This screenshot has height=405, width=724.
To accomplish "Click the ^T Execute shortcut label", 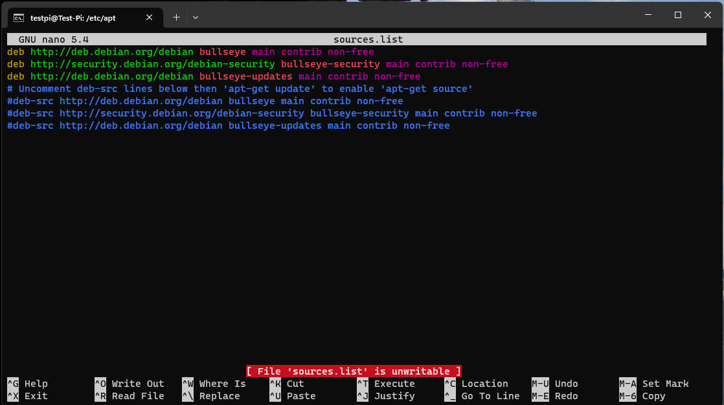I will point(386,384).
